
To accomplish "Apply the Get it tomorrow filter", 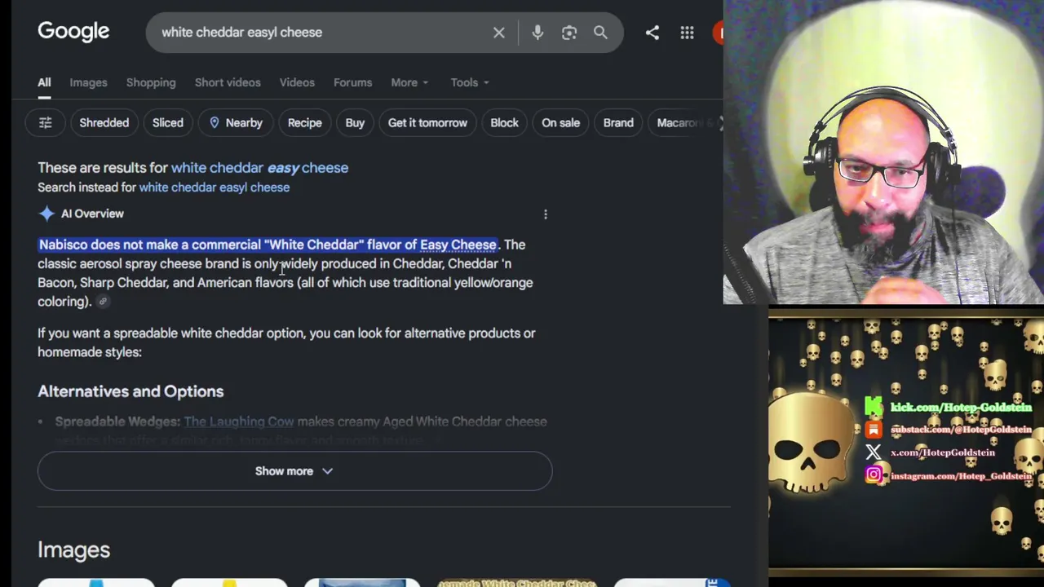I will pos(427,123).
